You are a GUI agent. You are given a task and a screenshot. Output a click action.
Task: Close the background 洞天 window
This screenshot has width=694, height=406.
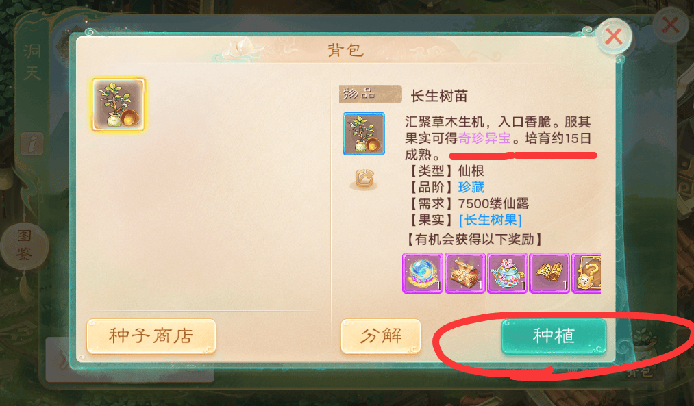670,25
